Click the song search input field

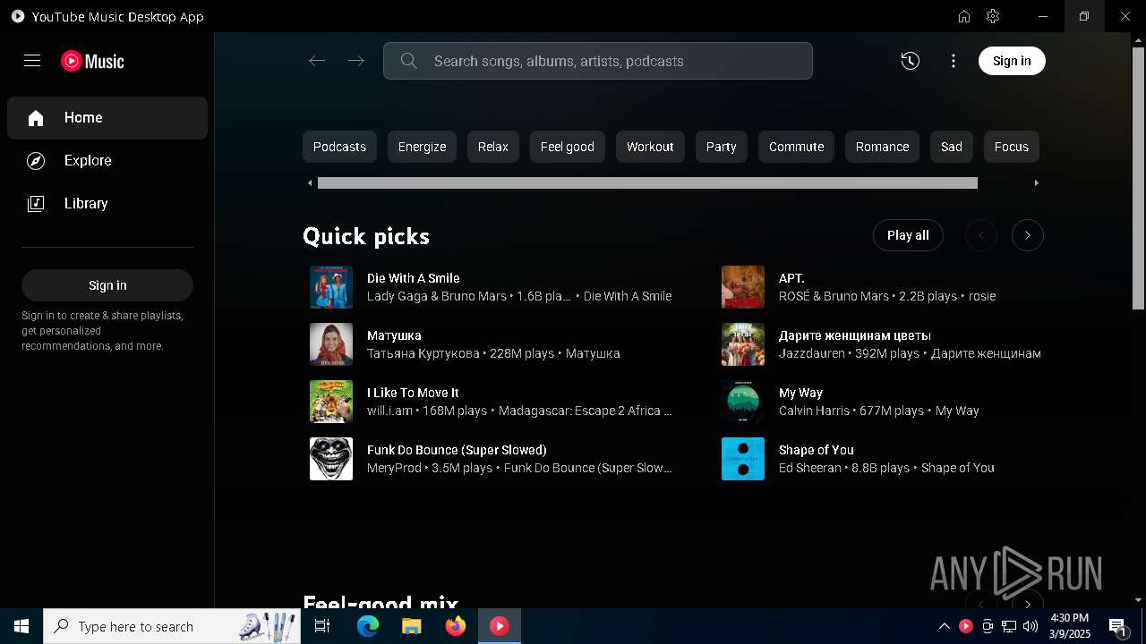598,61
